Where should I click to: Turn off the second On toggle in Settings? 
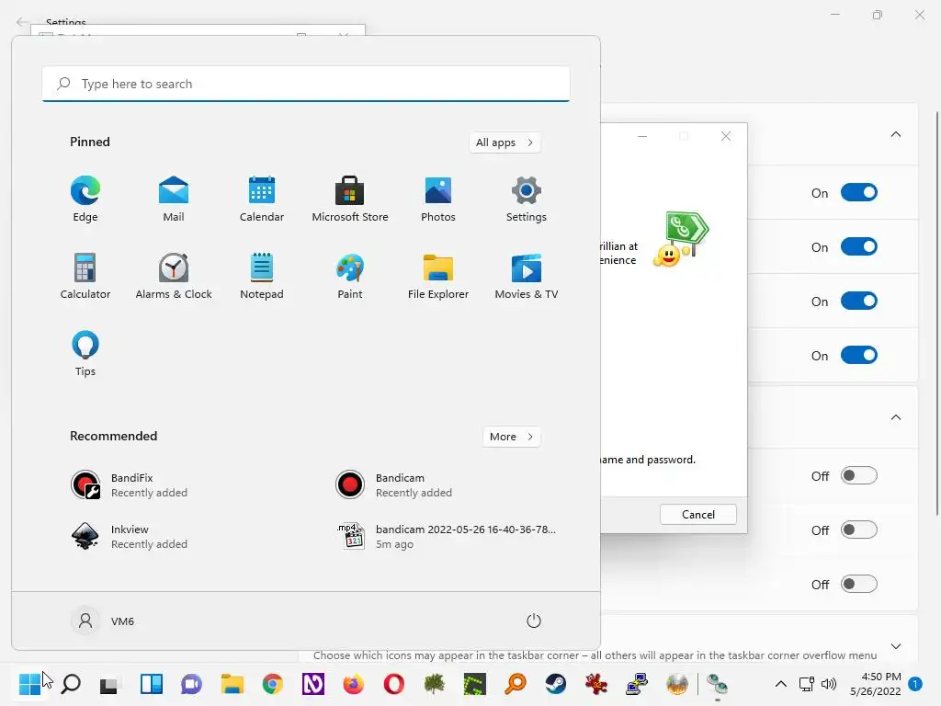point(859,246)
